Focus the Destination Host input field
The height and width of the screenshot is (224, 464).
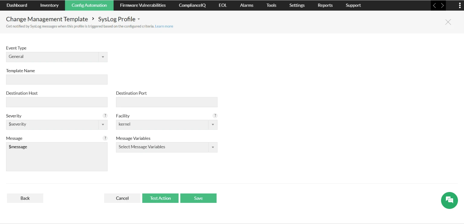(x=57, y=102)
